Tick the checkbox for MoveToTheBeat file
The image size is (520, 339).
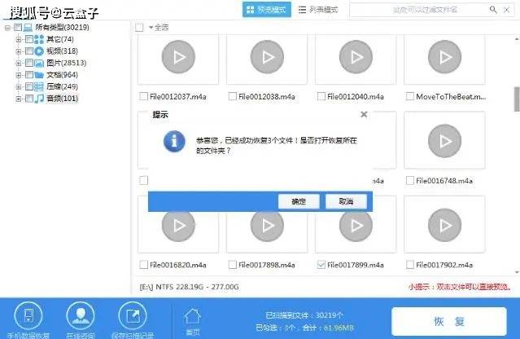[x=410, y=96]
